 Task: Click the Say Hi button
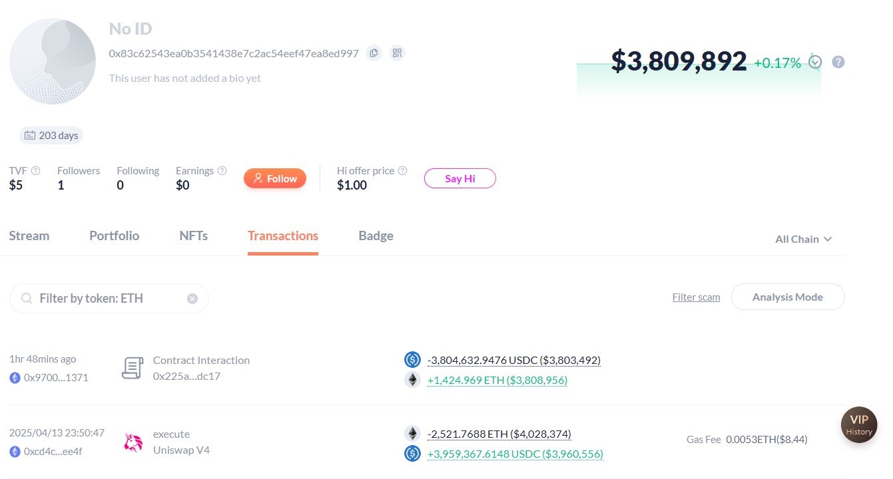click(459, 178)
